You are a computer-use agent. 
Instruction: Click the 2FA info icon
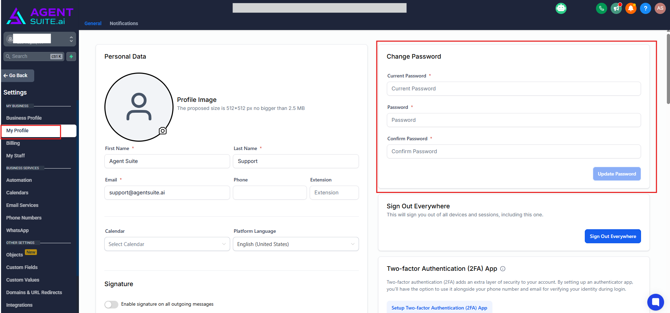tap(503, 269)
